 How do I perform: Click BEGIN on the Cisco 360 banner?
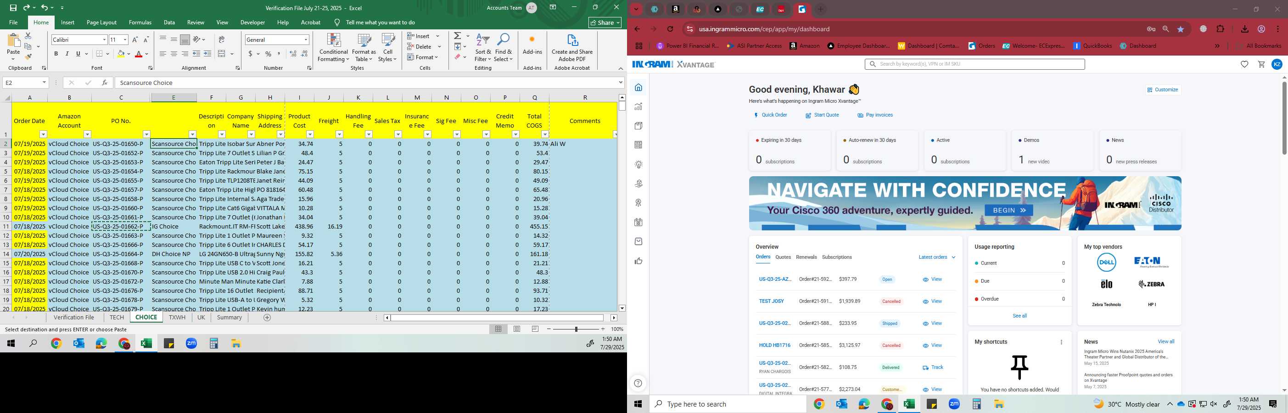1008,211
